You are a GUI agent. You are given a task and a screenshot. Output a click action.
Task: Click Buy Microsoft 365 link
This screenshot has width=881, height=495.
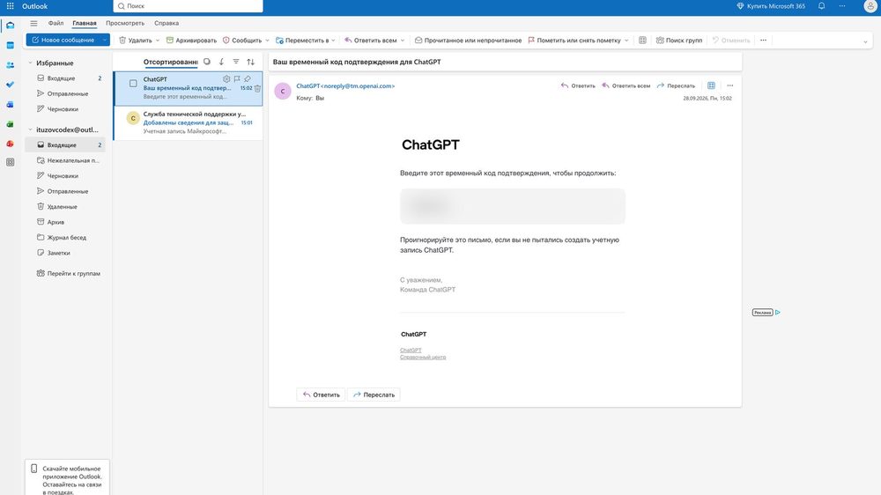771,6
